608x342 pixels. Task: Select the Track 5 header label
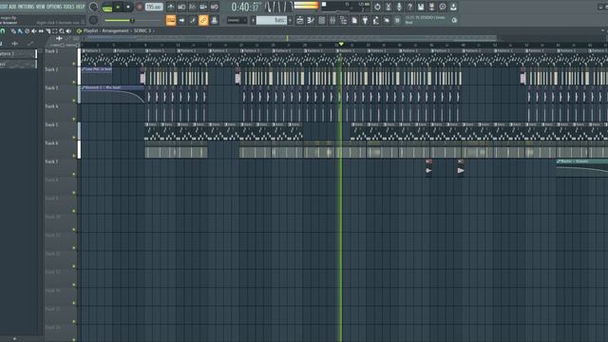click(51, 124)
